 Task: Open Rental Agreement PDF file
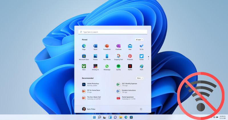(x=126, y=98)
